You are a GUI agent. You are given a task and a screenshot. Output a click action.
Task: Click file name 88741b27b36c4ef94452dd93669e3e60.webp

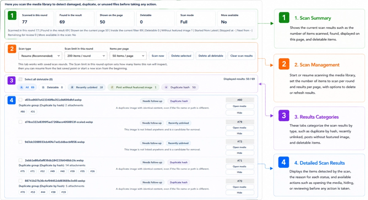[x=55, y=181]
